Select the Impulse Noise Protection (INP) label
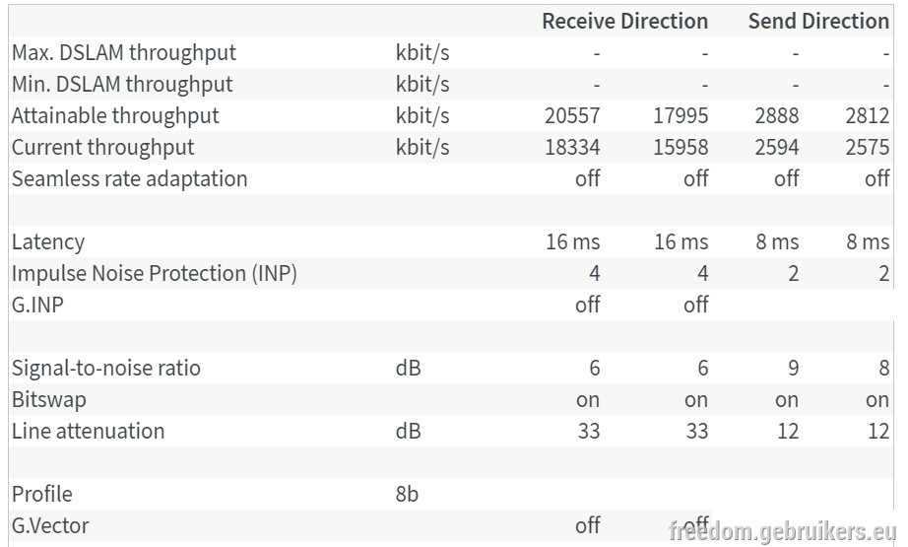908x547 pixels. (x=155, y=274)
